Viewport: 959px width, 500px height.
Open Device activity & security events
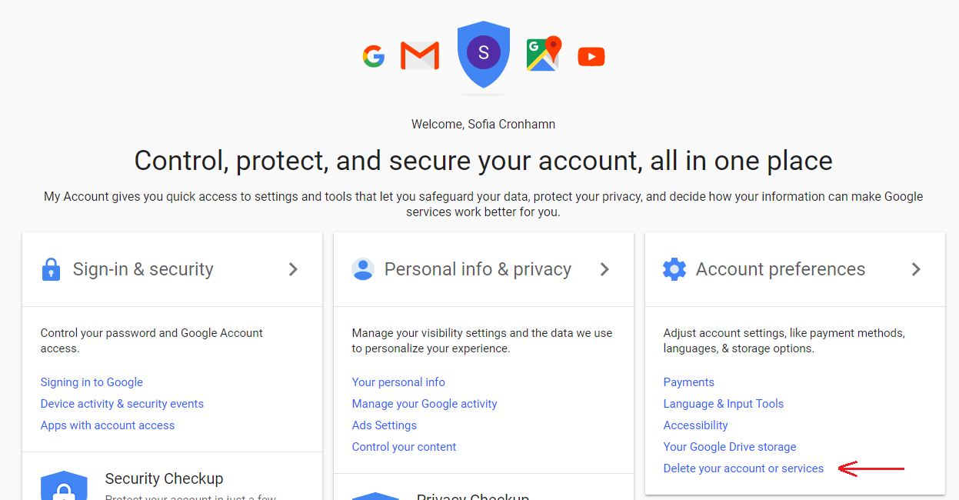tap(122, 404)
